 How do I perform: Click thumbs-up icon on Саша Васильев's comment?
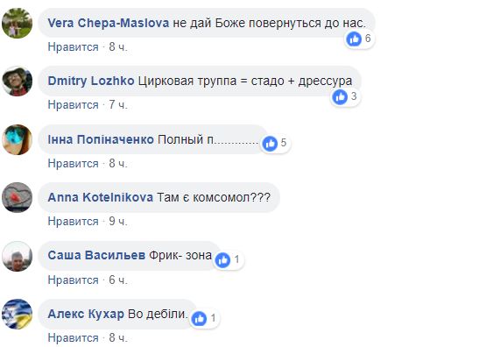222,260
